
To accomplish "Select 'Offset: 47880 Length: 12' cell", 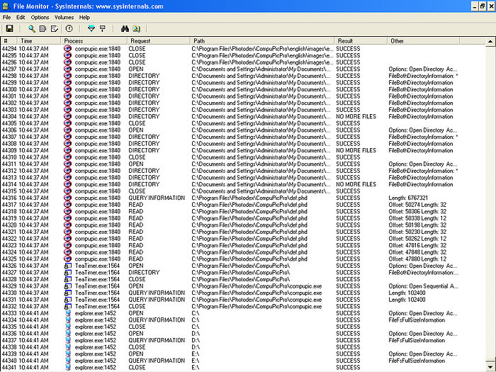I will pyautogui.click(x=417, y=259).
